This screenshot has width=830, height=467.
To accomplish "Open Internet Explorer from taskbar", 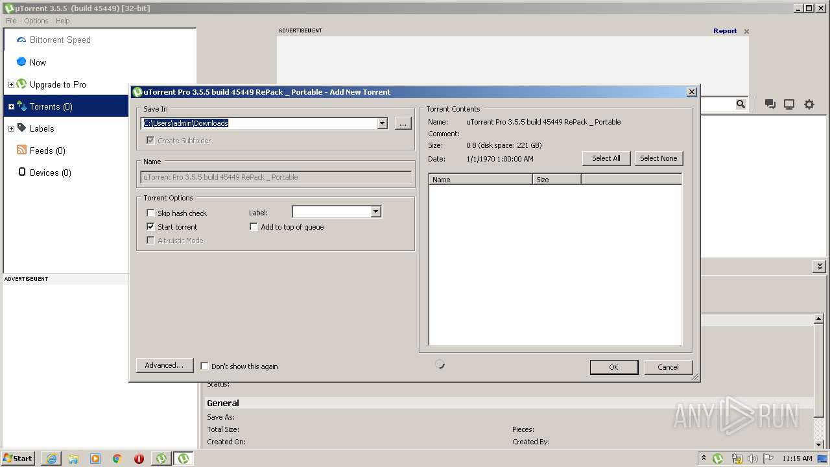I will (x=51, y=459).
